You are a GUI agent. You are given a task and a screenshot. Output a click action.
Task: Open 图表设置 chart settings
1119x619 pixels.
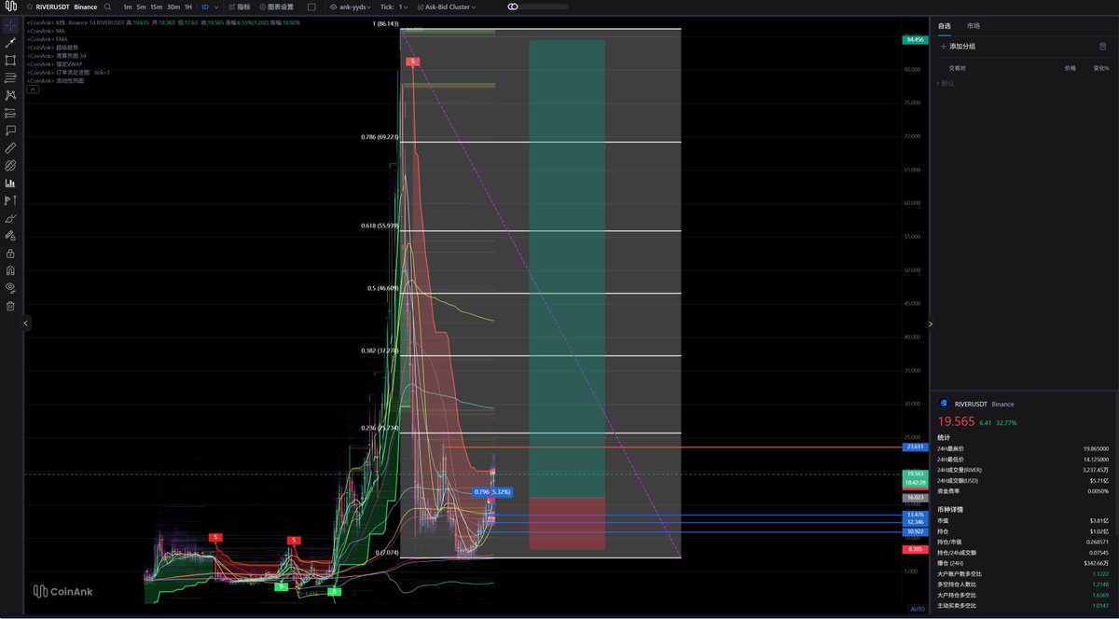pyautogui.click(x=277, y=7)
